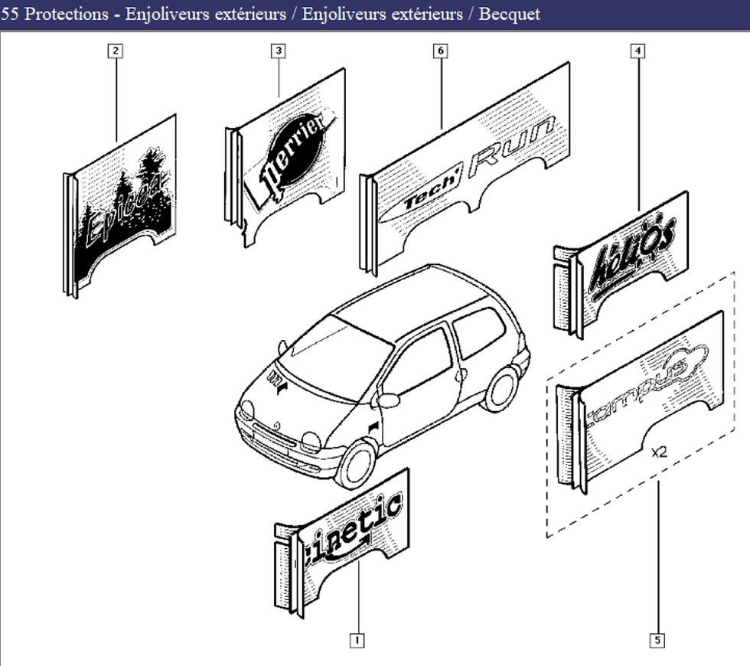Select callout number 4 above the Helios decal

click(637, 51)
